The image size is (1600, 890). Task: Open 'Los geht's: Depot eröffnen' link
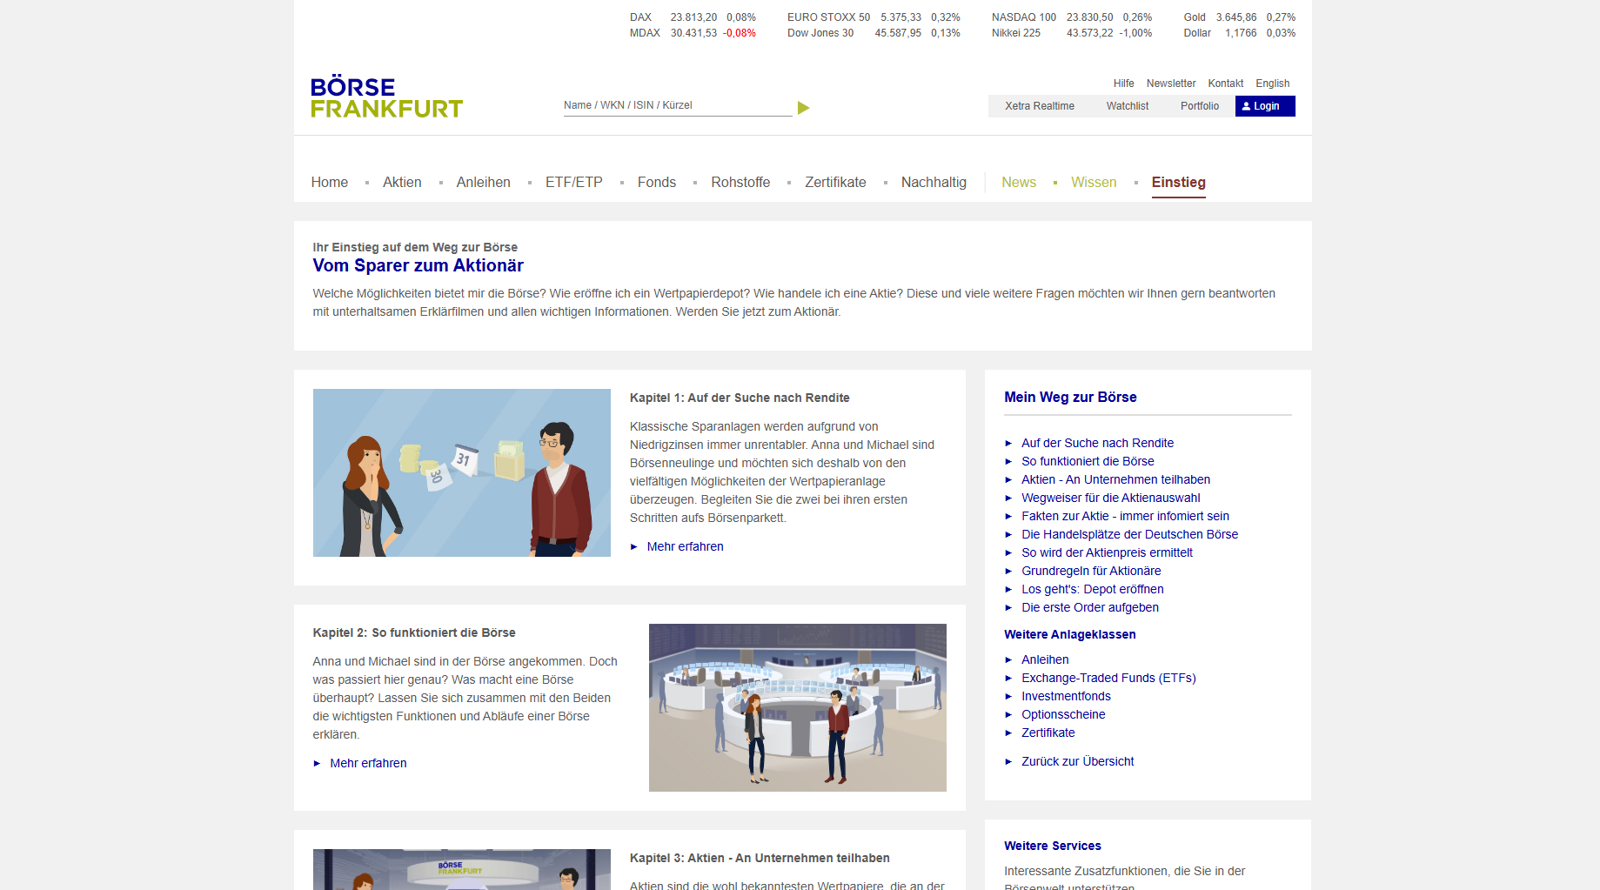click(x=1092, y=590)
